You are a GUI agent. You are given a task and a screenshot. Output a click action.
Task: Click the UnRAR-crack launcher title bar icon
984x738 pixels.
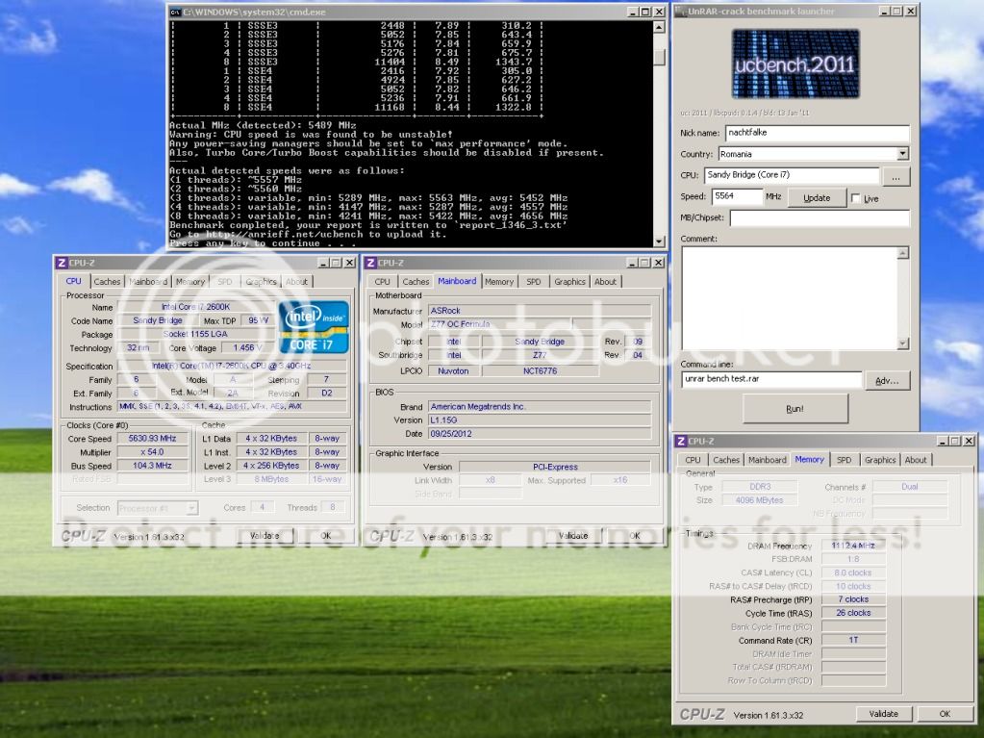[x=680, y=12]
